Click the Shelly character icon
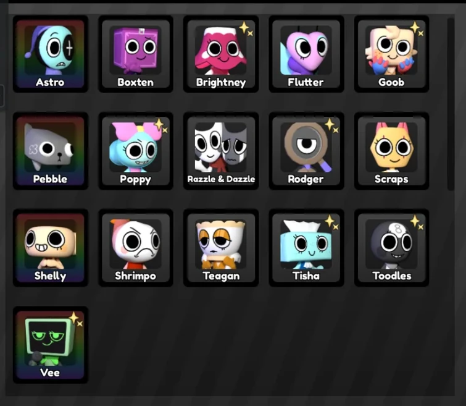The image size is (466, 406). [50, 248]
